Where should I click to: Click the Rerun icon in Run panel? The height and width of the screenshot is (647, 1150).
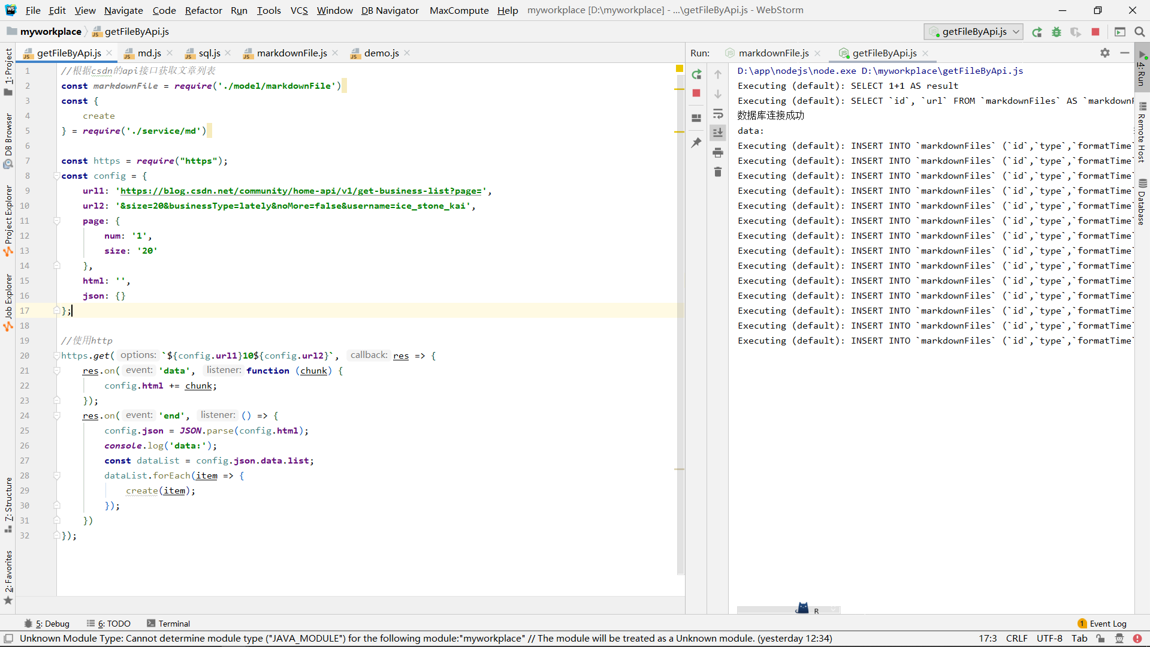pos(696,74)
